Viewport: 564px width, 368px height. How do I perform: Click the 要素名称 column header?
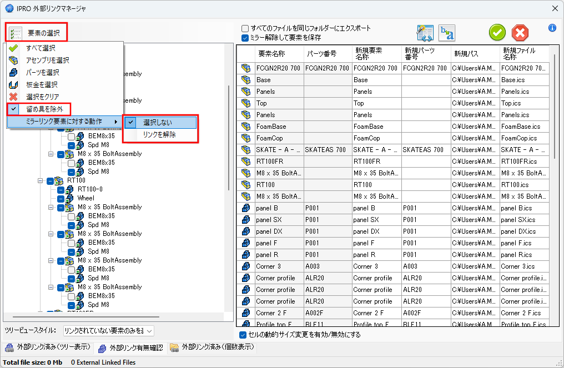(x=279, y=54)
